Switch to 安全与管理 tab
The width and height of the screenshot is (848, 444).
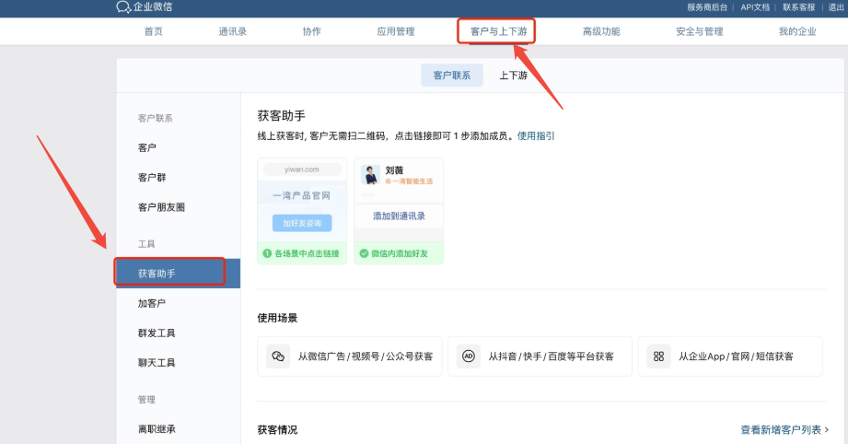click(x=699, y=31)
